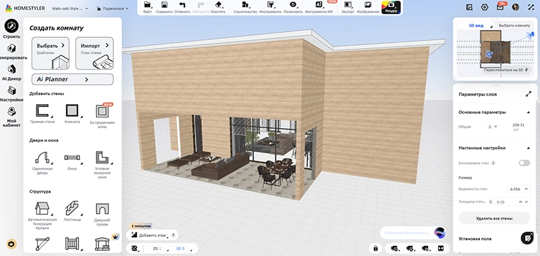The image size is (540, 256).
Task: Click the info icon next to Блокировка стен
Action: [493, 163]
